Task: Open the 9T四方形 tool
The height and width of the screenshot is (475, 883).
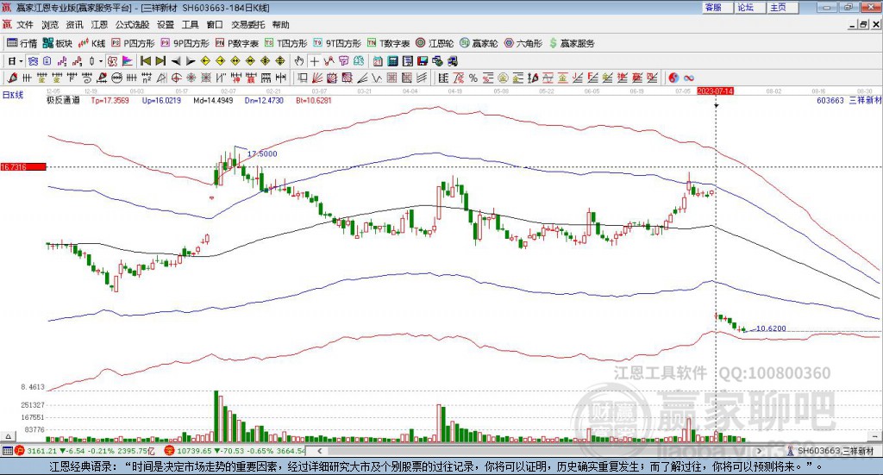Action: coord(337,43)
